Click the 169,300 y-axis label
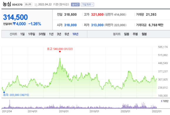The width and height of the screenshot is (170, 115). click(x=163, y=96)
